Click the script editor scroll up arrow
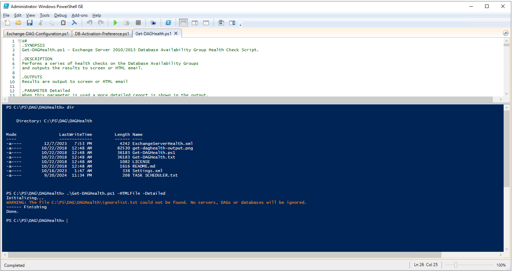 (506, 40)
